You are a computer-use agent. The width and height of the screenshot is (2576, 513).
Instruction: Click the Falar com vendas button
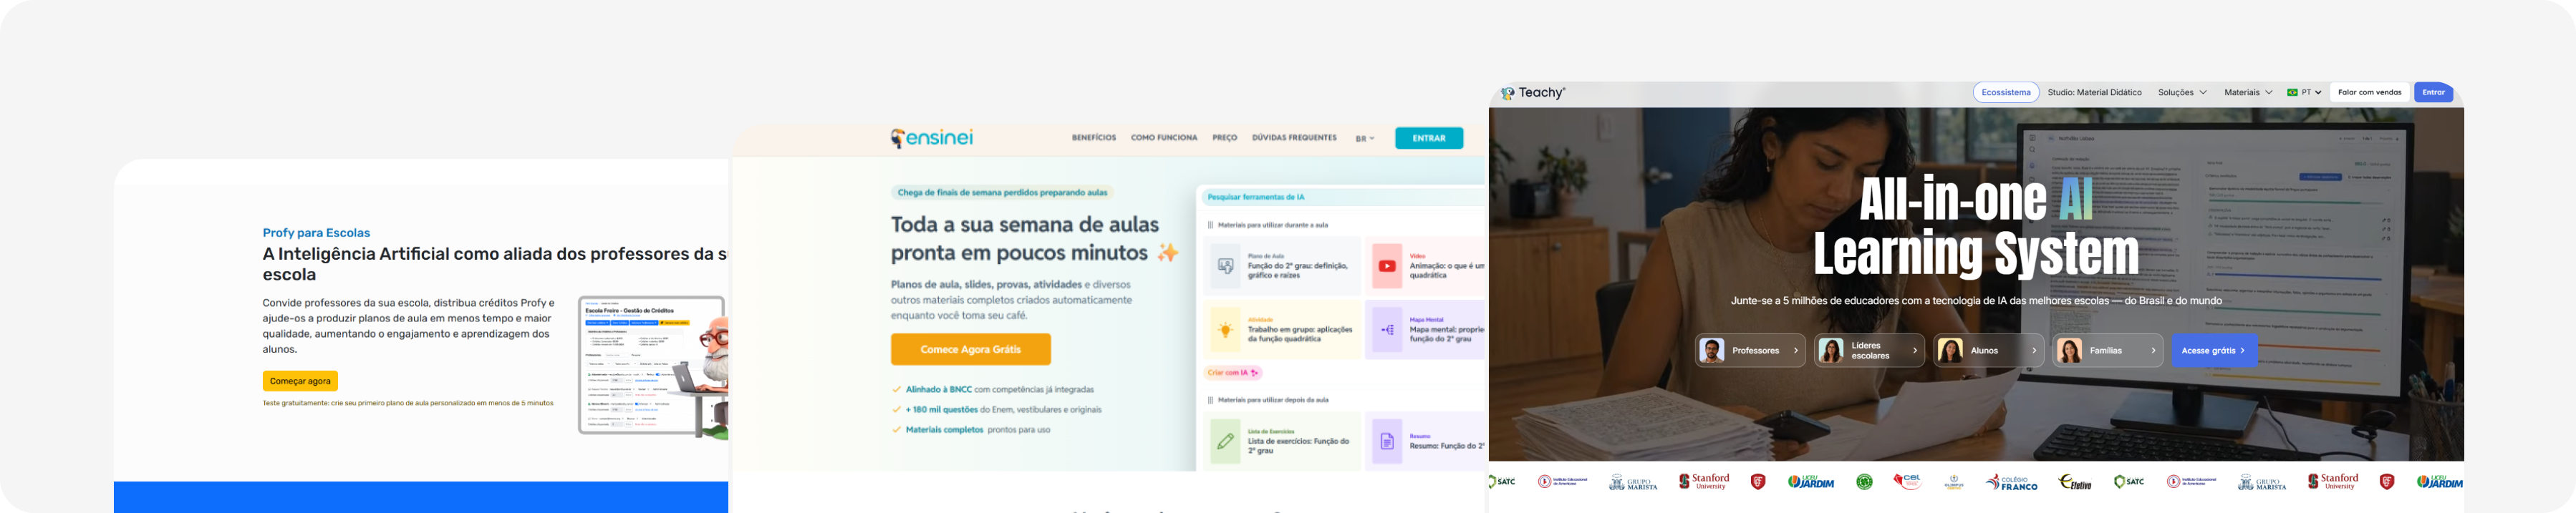tap(2369, 93)
